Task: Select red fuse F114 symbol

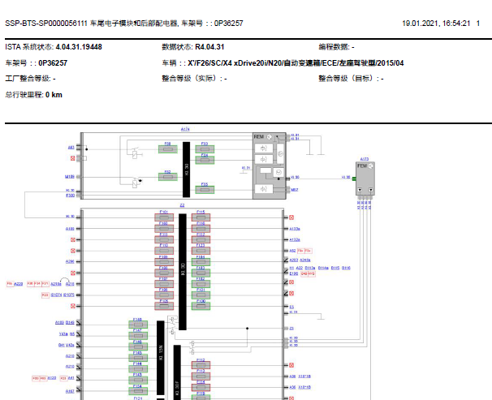Action: 201,387
